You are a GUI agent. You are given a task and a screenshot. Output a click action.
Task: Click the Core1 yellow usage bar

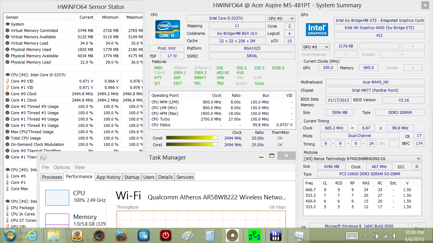click(192, 144)
